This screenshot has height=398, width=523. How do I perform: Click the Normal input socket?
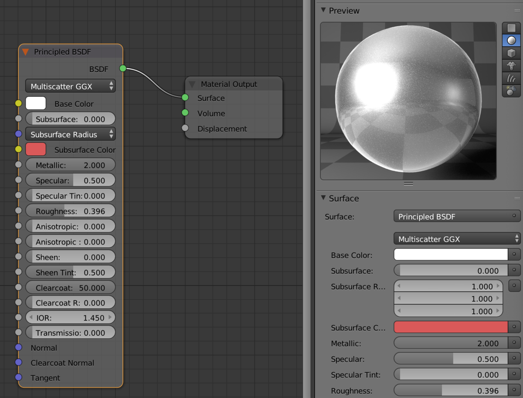[x=18, y=347]
